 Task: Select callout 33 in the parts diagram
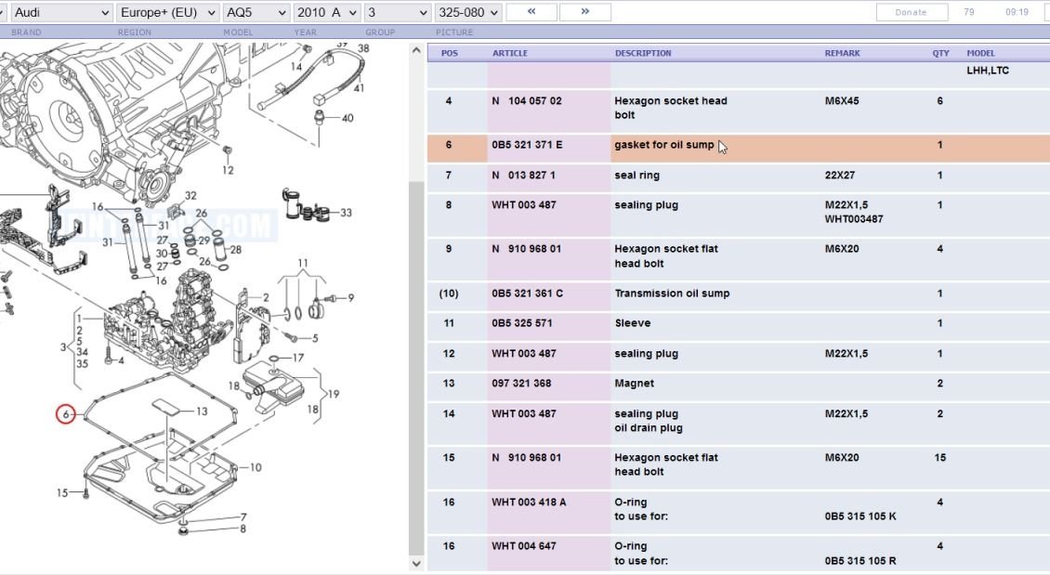[x=346, y=213]
